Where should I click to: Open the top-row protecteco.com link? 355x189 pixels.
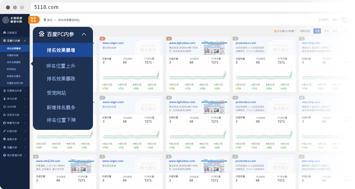pos(246,43)
